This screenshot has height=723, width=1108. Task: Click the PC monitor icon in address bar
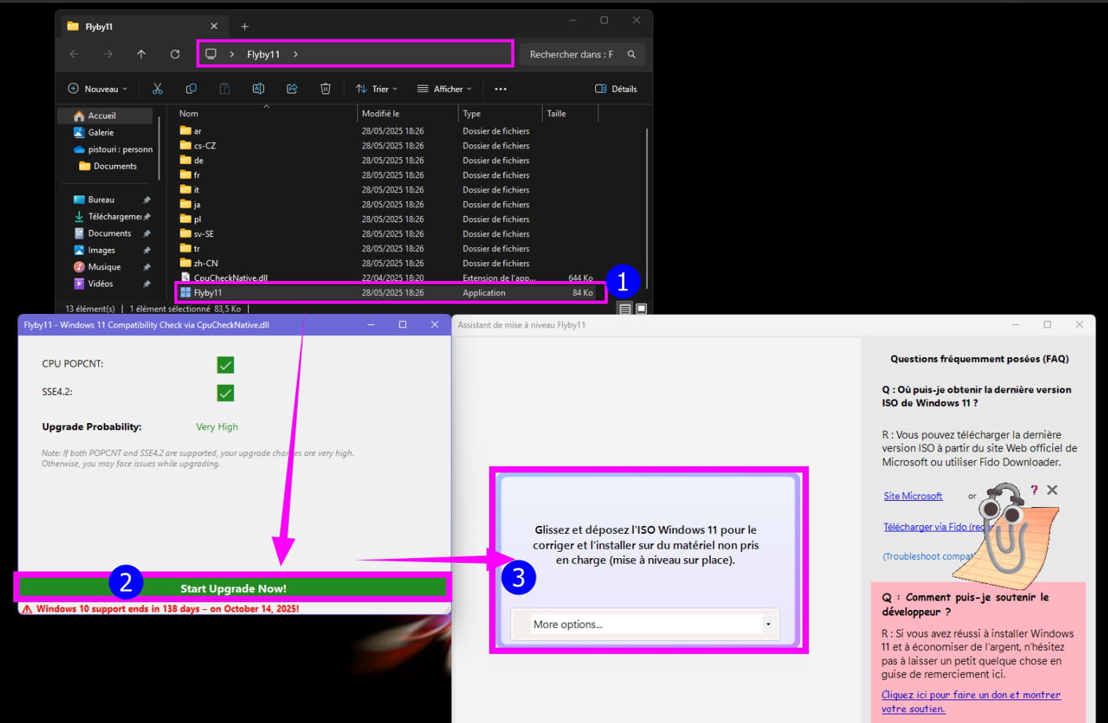tap(211, 54)
